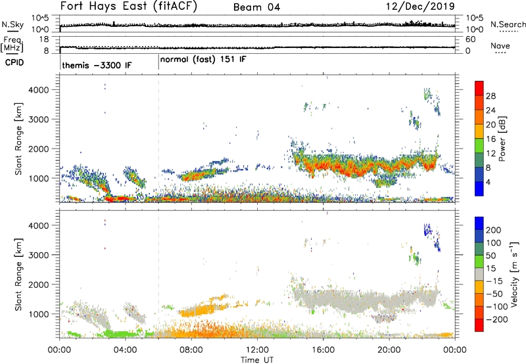
Task: Click the "-200" label on the Velocity colorbar
Action: [x=497, y=319]
